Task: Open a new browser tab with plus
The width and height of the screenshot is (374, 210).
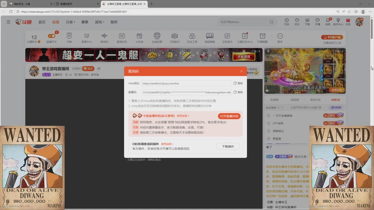Action: click(x=151, y=4)
